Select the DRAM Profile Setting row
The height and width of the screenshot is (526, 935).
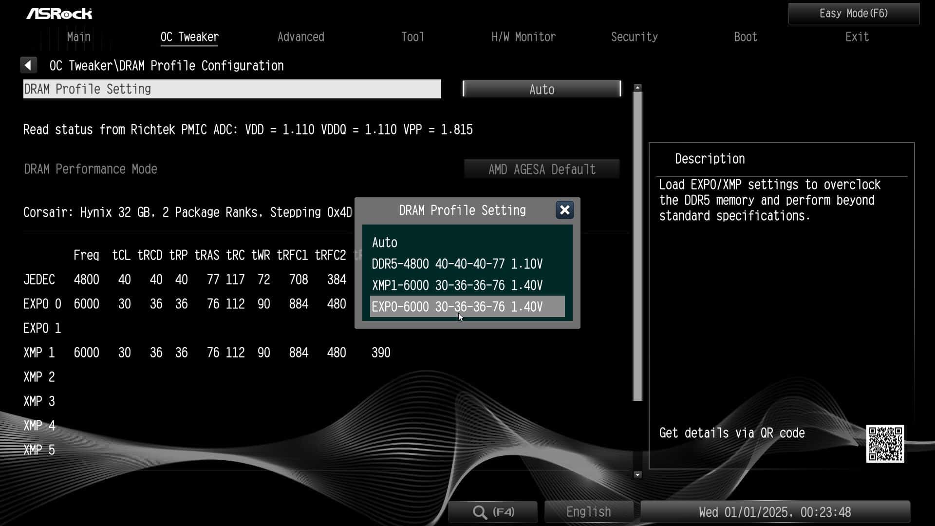click(232, 89)
